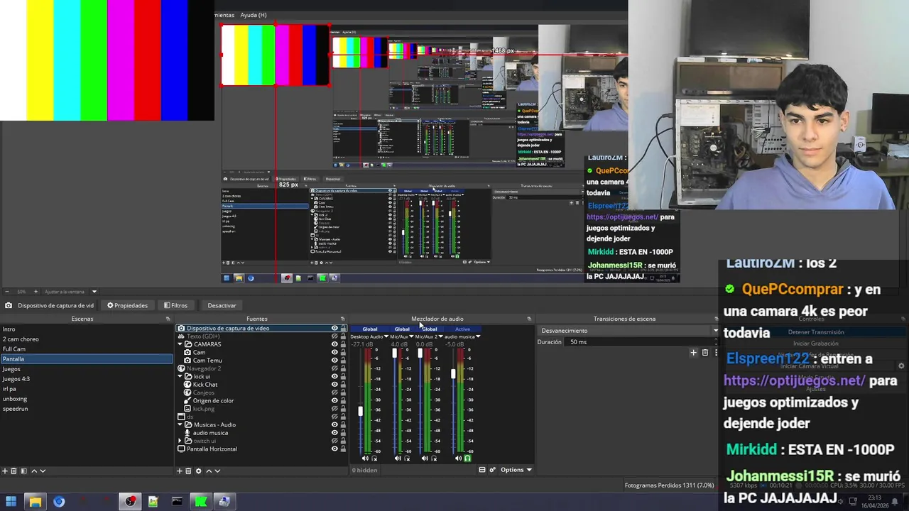Hide the Cam Temu source
This screenshot has width=909, height=511.
point(334,360)
